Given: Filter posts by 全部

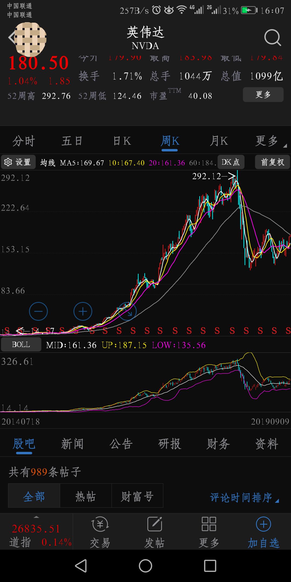Looking at the screenshot, I should pyautogui.click(x=34, y=496).
